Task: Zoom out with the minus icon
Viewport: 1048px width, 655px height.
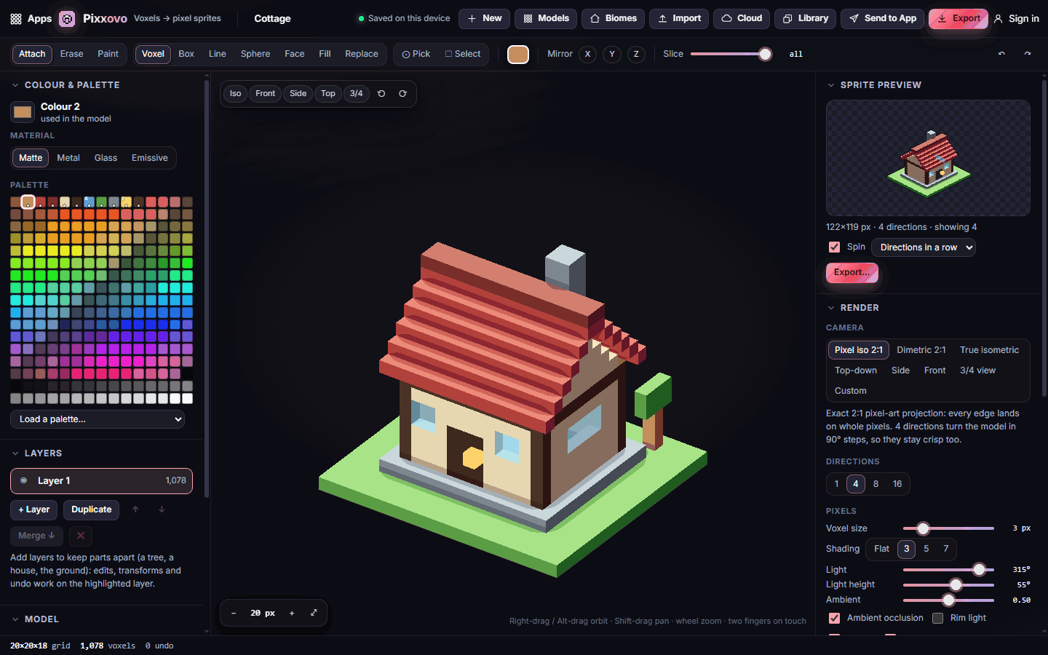Action: [234, 613]
